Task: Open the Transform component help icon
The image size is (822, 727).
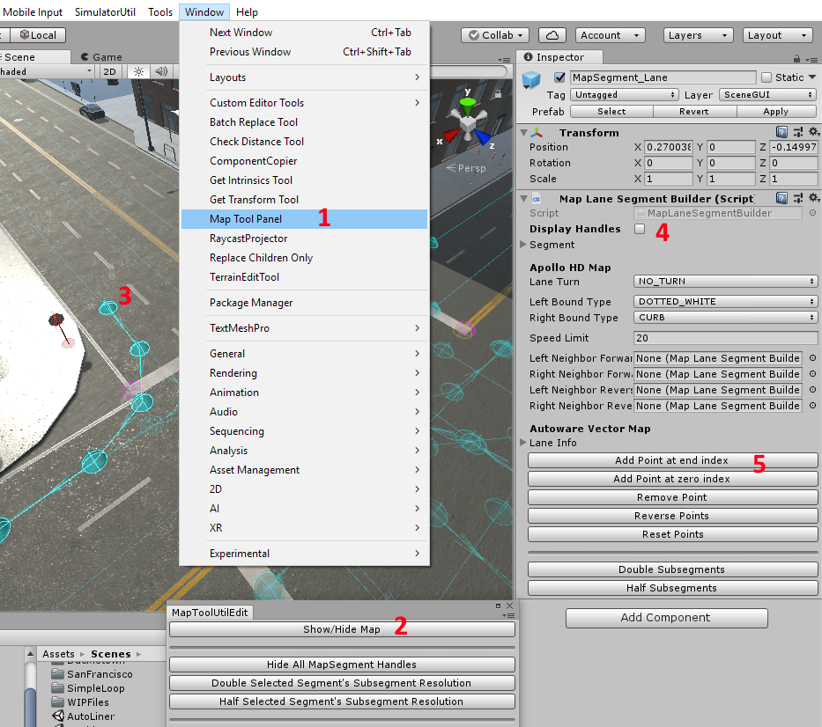Action: pyautogui.click(x=781, y=130)
